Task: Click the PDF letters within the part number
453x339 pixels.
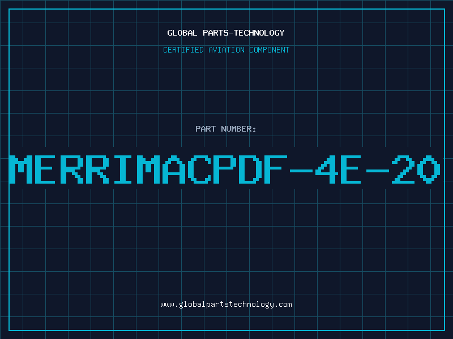Action: tap(250, 169)
